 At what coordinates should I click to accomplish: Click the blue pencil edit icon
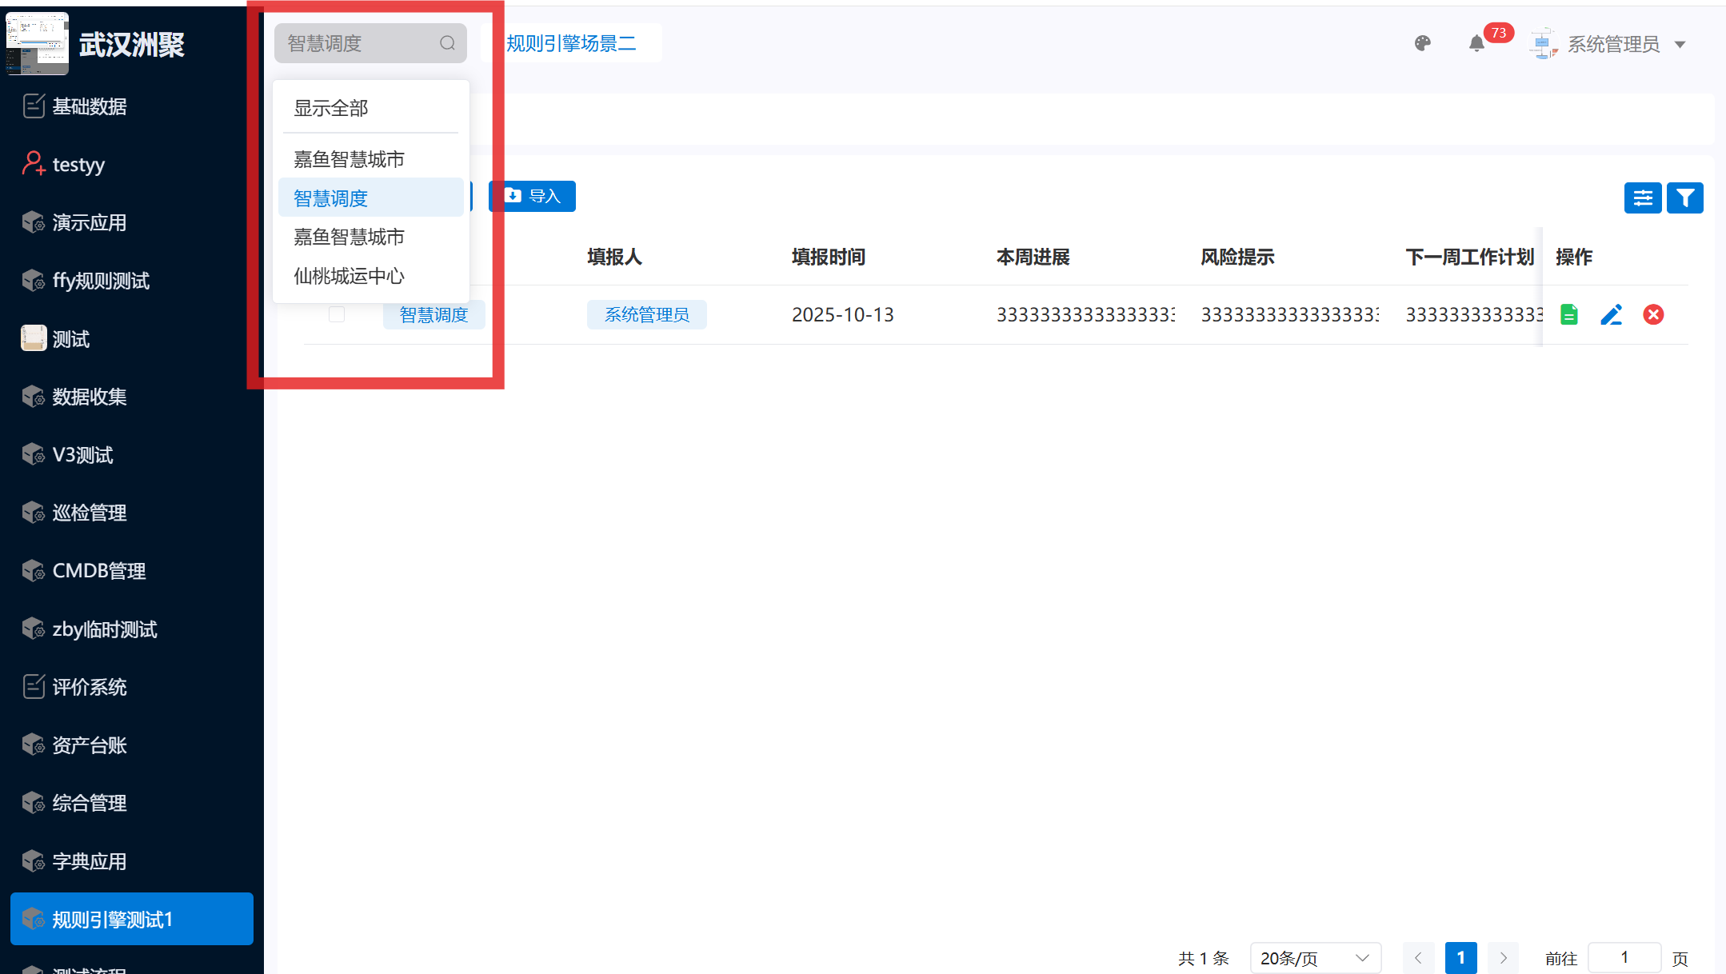(1611, 314)
